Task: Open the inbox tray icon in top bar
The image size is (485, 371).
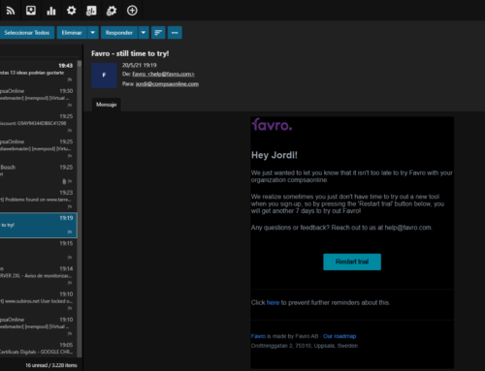Action: tap(31, 11)
